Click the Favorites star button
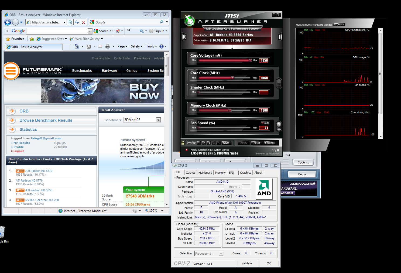 (15, 39)
